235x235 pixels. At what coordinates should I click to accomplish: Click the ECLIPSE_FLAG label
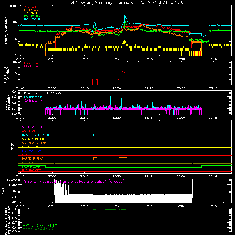coord(32,151)
